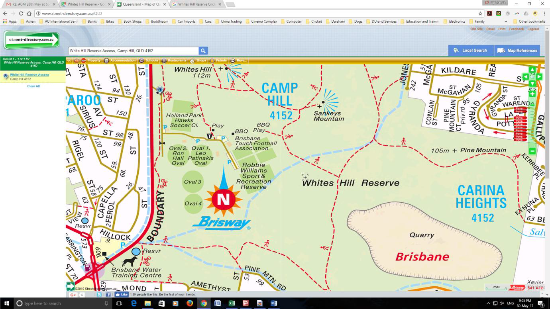Open the Other bookmarks folder
Image resolution: width=550 pixels, height=309 pixels.
point(529,22)
